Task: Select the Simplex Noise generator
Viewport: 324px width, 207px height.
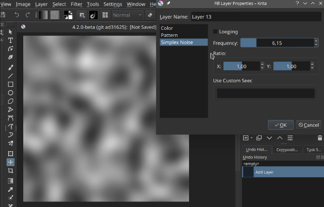Action: click(x=183, y=42)
